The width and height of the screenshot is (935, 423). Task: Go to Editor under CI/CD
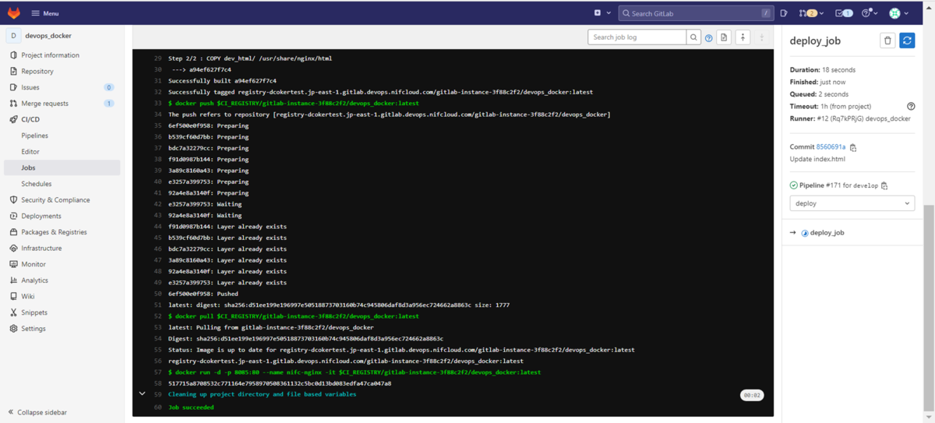coord(62,152)
